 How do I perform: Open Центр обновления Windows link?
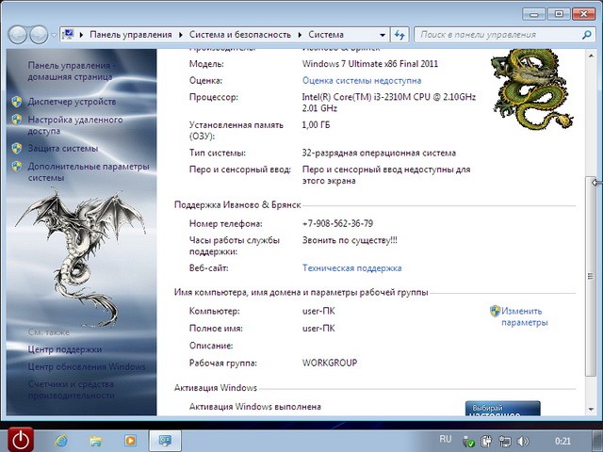click(87, 367)
